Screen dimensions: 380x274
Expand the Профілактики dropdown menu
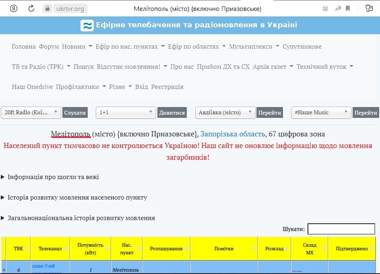(81, 87)
